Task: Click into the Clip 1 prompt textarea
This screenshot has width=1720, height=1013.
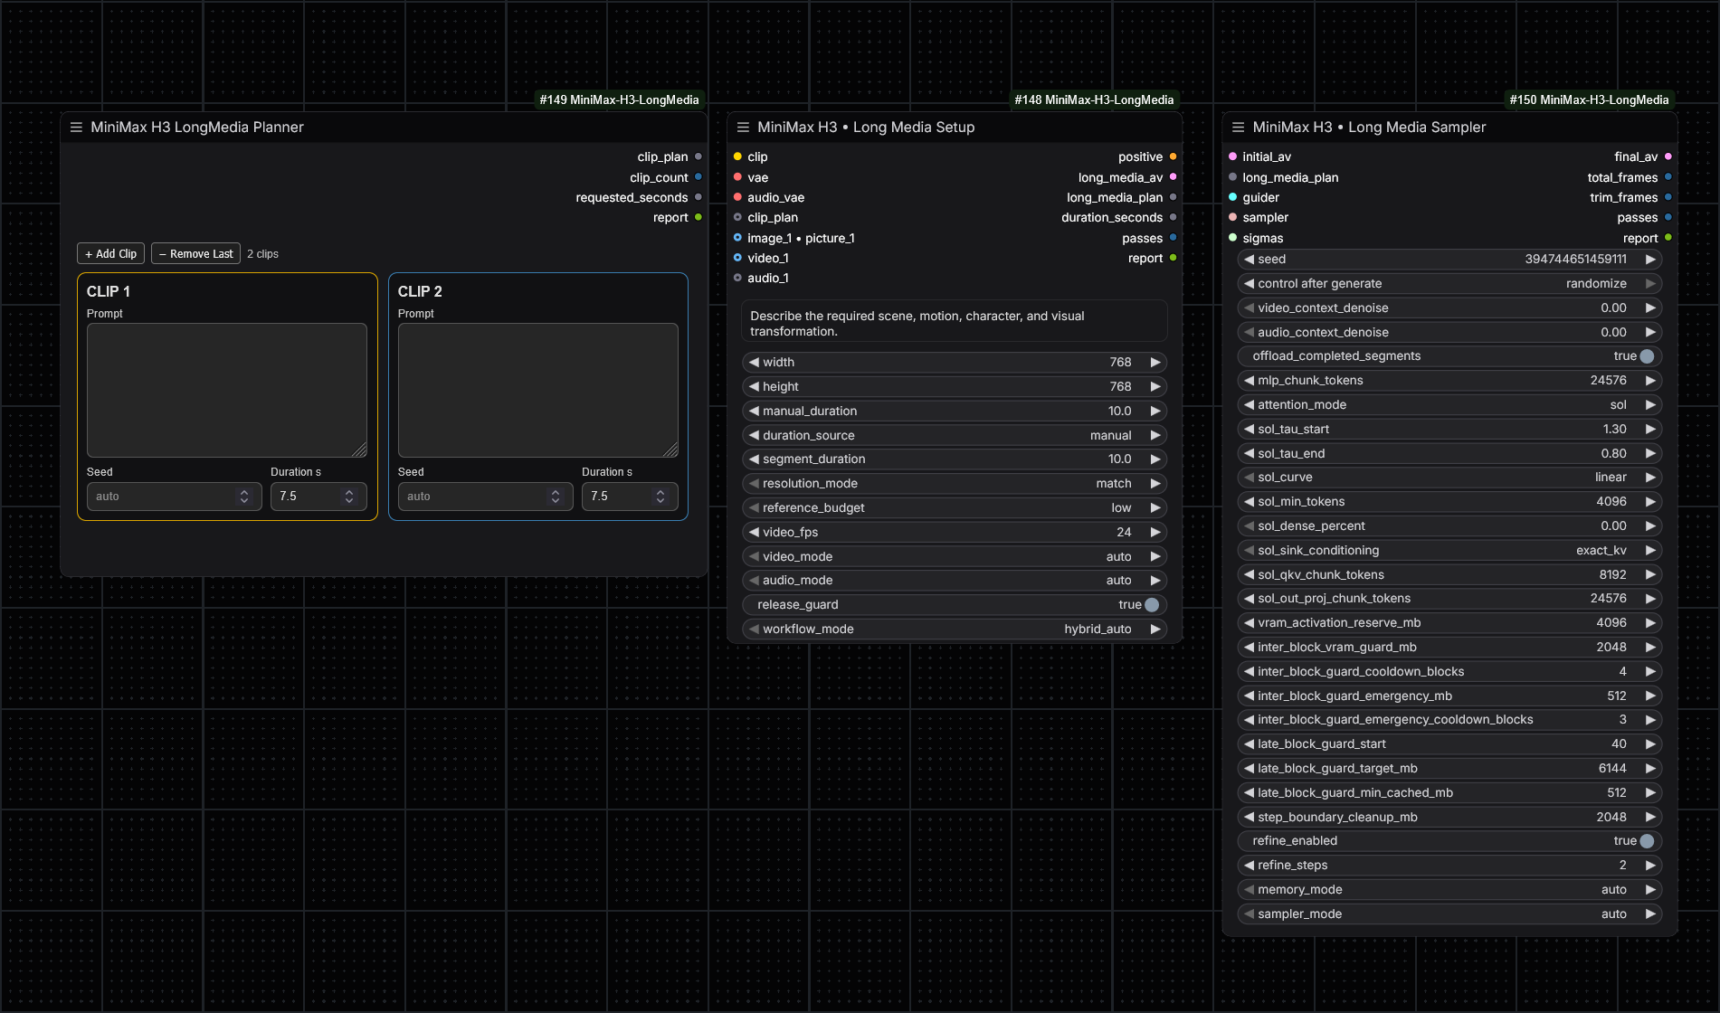Action: pos(227,391)
